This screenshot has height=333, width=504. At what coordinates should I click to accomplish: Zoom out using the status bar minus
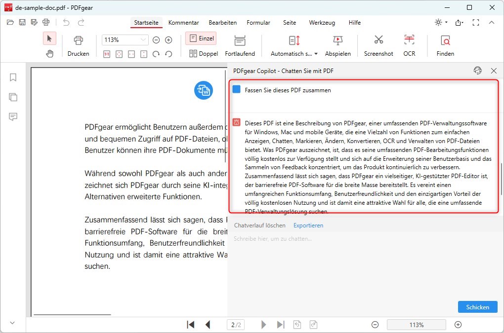coord(375,325)
